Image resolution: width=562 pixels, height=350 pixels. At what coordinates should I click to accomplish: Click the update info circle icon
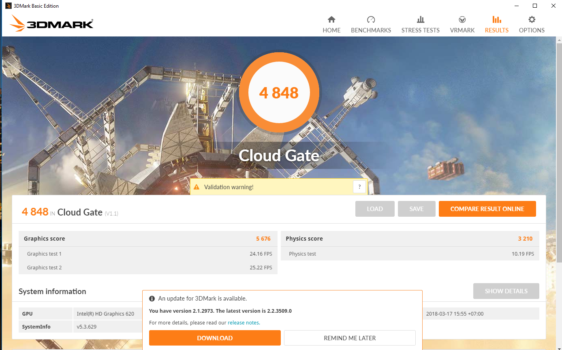[x=152, y=299]
